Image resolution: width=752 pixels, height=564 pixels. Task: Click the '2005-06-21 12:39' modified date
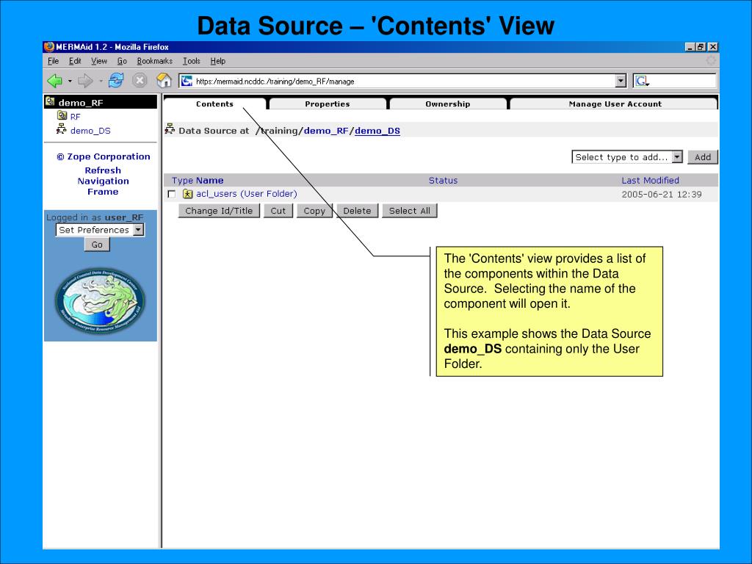coord(662,194)
